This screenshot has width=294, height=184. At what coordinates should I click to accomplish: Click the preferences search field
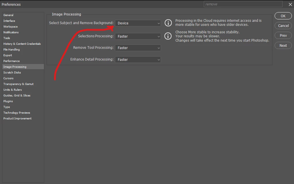[243, 4]
